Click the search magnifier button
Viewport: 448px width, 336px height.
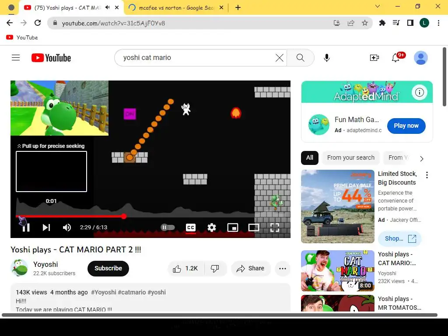(300, 58)
